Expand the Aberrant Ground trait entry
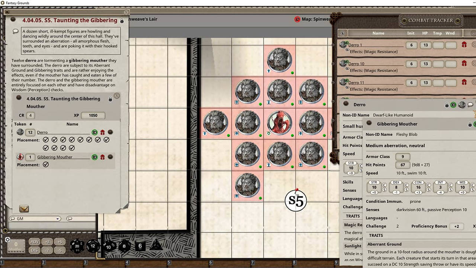 click(384, 244)
